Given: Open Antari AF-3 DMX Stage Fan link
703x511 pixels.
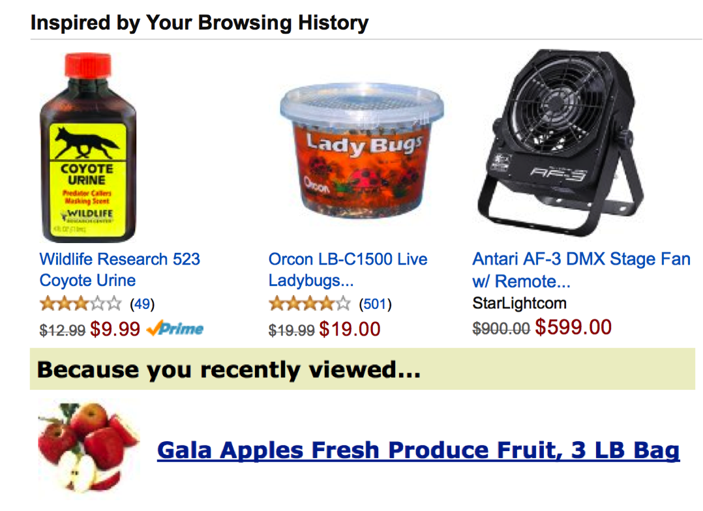Looking at the screenshot, I should tap(582, 270).
